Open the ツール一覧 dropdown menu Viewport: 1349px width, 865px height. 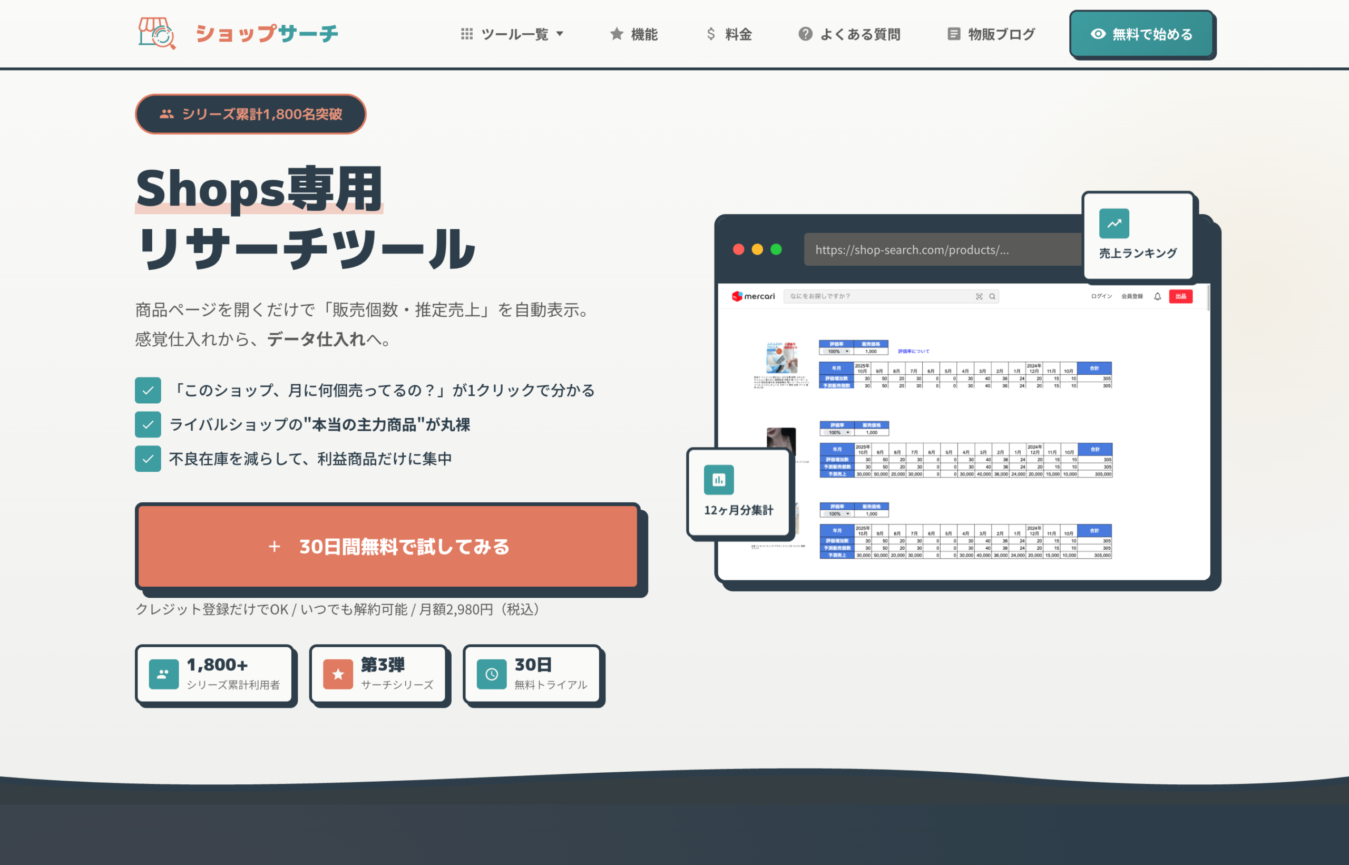pyautogui.click(x=513, y=34)
